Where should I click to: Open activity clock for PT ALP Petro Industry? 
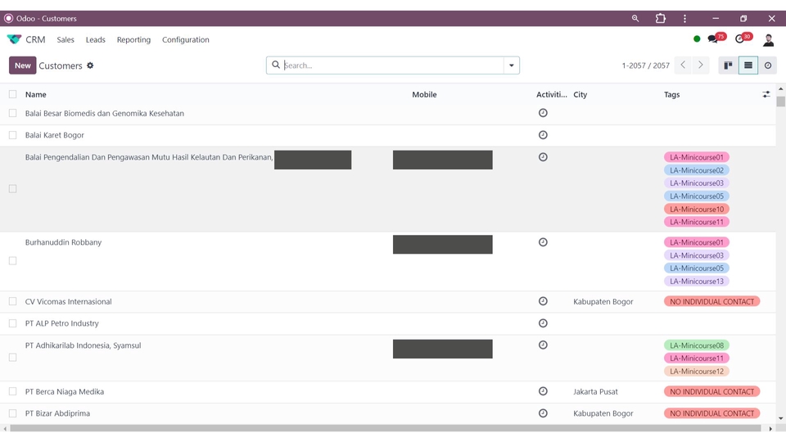tap(543, 323)
